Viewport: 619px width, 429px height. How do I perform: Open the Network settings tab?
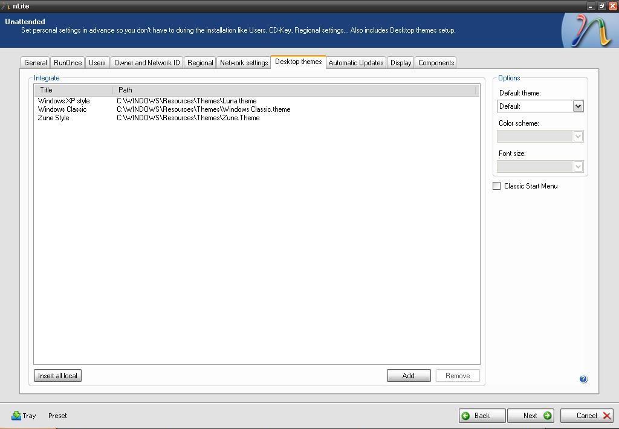pos(244,63)
